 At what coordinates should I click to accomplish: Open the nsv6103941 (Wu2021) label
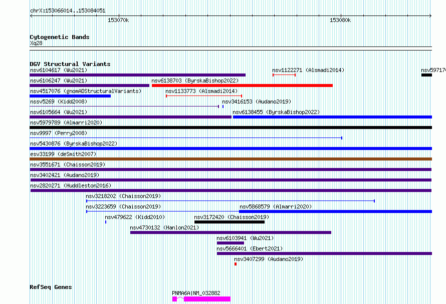click(x=245, y=238)
